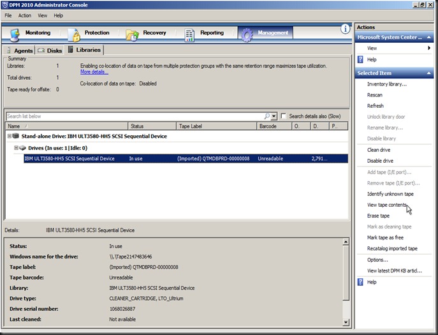438x335 pixels.
Task: Click the Help icon under View
Action: click(x=361, y=59)
